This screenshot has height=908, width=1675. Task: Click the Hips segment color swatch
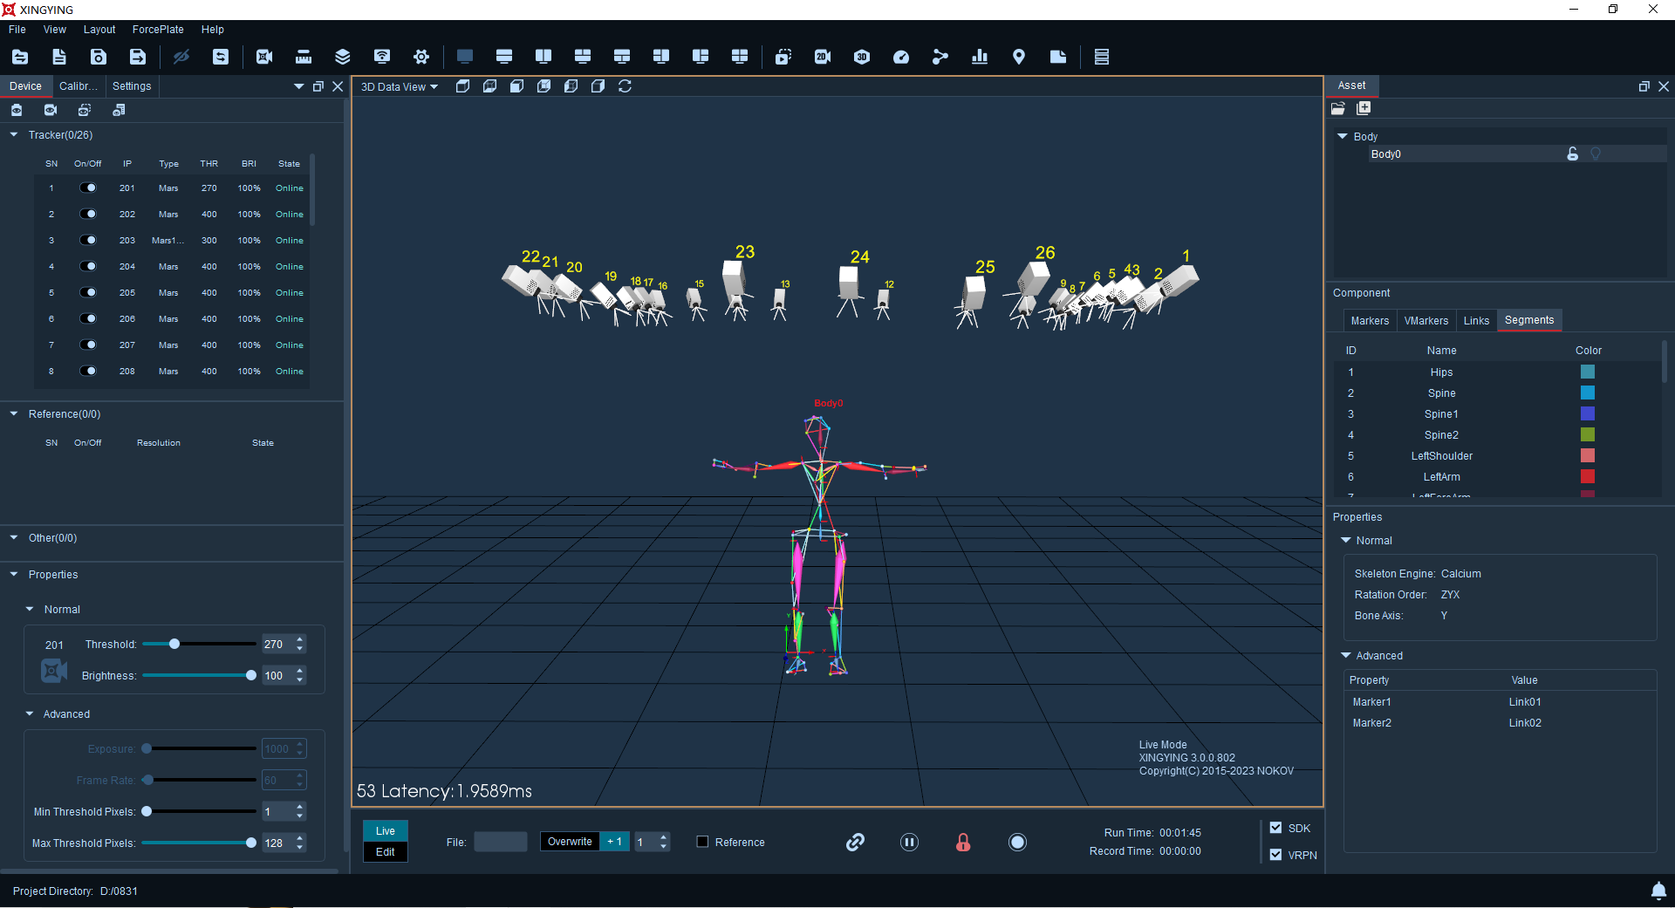(1588, 372)
